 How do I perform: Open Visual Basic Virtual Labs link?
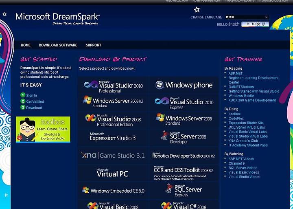click(x=247, y=132)
